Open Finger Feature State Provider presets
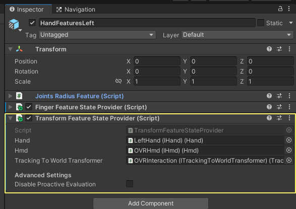The image size is (296, 209). pyautogui.click(x=279, y=107)
